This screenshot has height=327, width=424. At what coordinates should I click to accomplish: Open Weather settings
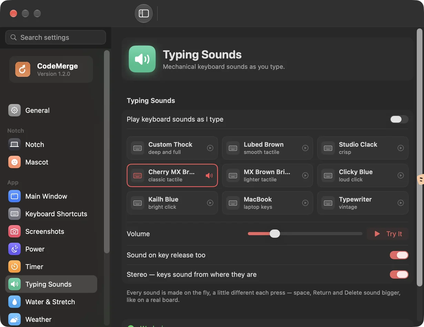(x=51, y=319)
